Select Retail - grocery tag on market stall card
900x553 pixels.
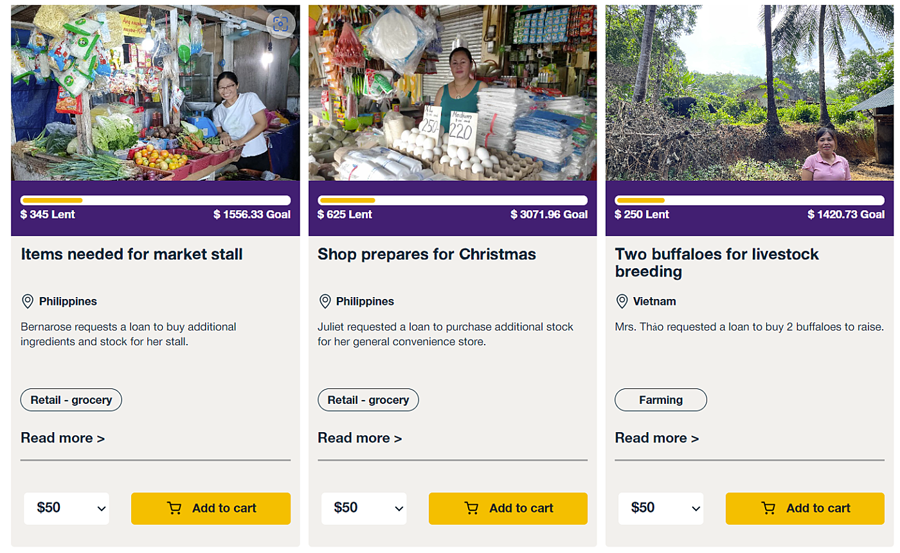click(71, 400)
